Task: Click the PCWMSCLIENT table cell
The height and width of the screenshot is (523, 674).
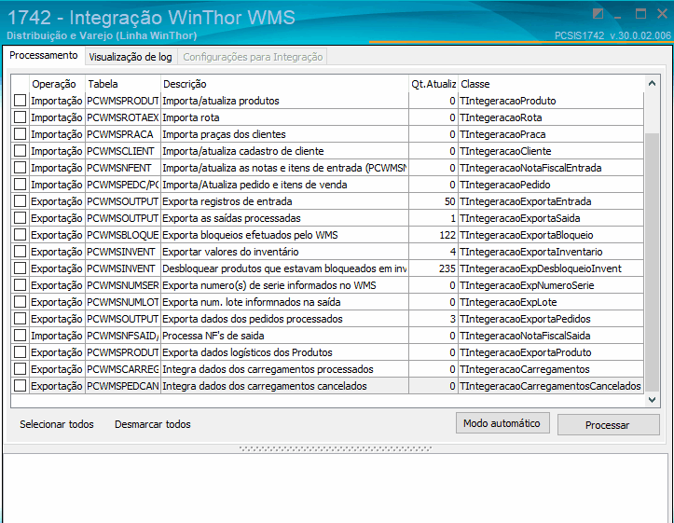Action: coord(123,151)
